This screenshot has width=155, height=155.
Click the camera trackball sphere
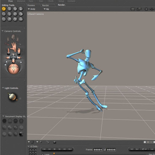click(12, 69)
